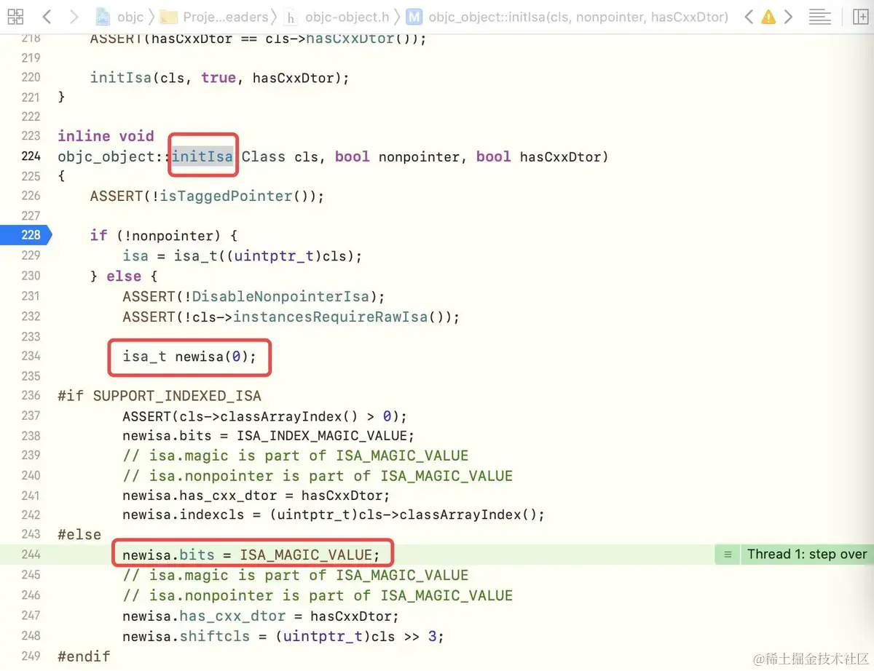Open the objc-object.h file breadcrumb
The height and width of the screenshot is (671, 874).
point(336,16)
